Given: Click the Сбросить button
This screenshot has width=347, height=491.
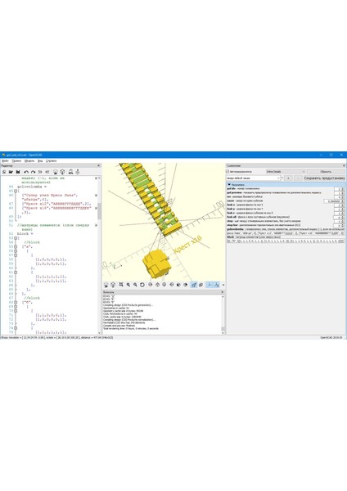Looking at the screenshot, I should point(326,172).
